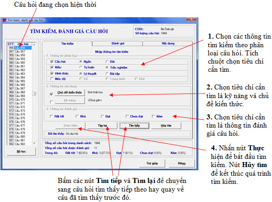Select the Lý thuyết radio option
272x202 pixels.
(x=81, y=74)
